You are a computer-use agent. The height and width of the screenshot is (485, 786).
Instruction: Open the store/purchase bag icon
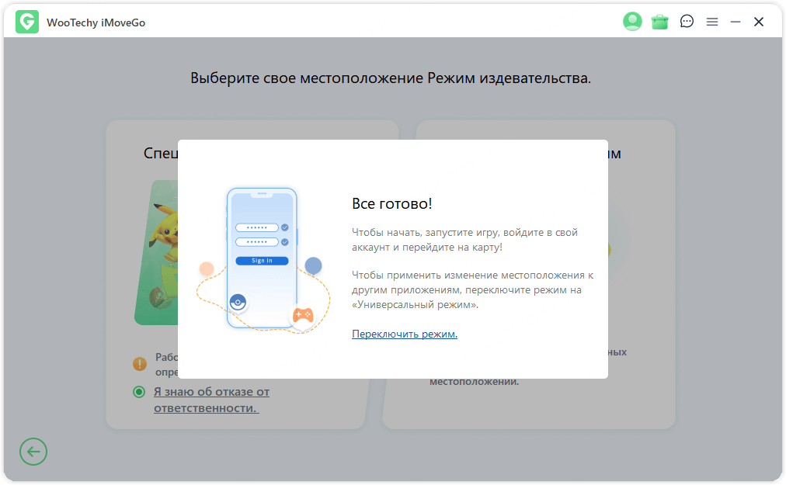pos(659,22)
